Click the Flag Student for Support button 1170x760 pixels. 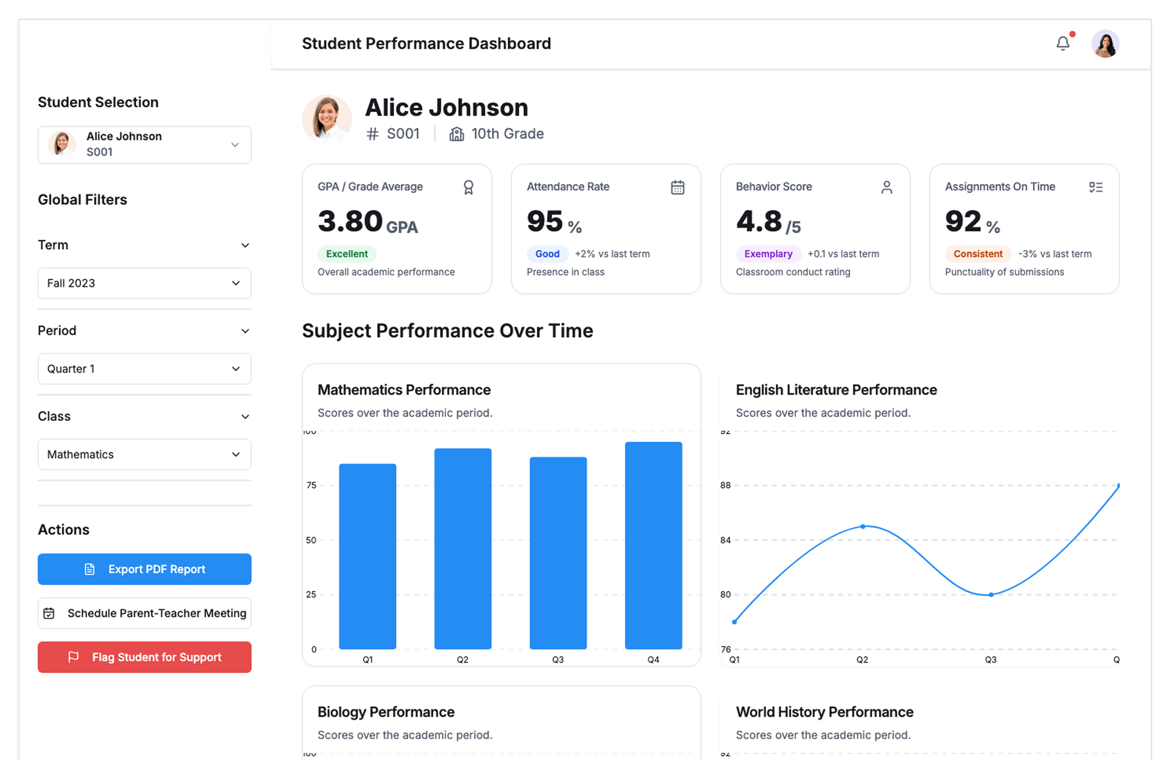point(144,657)
